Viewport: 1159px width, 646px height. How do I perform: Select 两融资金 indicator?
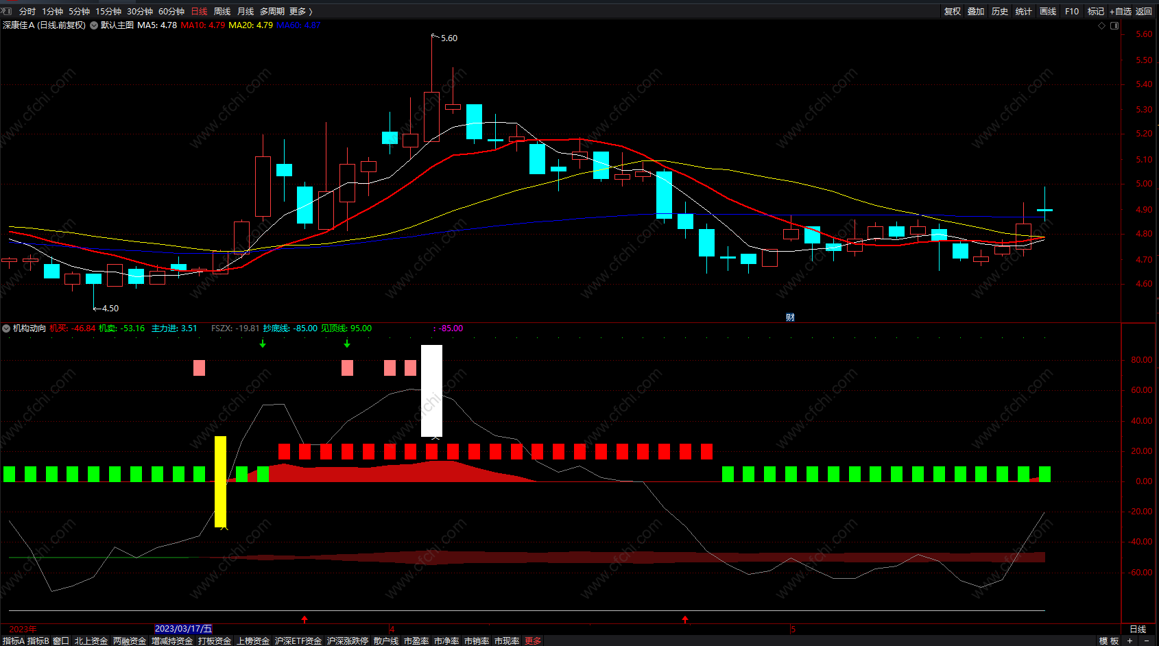click(130, 641)
